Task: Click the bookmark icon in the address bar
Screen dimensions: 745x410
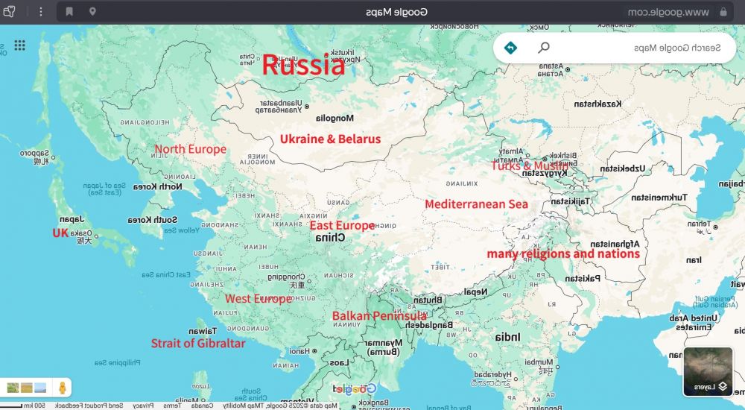Action: point(69,11)
